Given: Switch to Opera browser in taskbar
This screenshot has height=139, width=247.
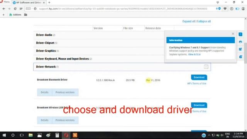Looking at the screenshot, I should [x=66, y=135].
